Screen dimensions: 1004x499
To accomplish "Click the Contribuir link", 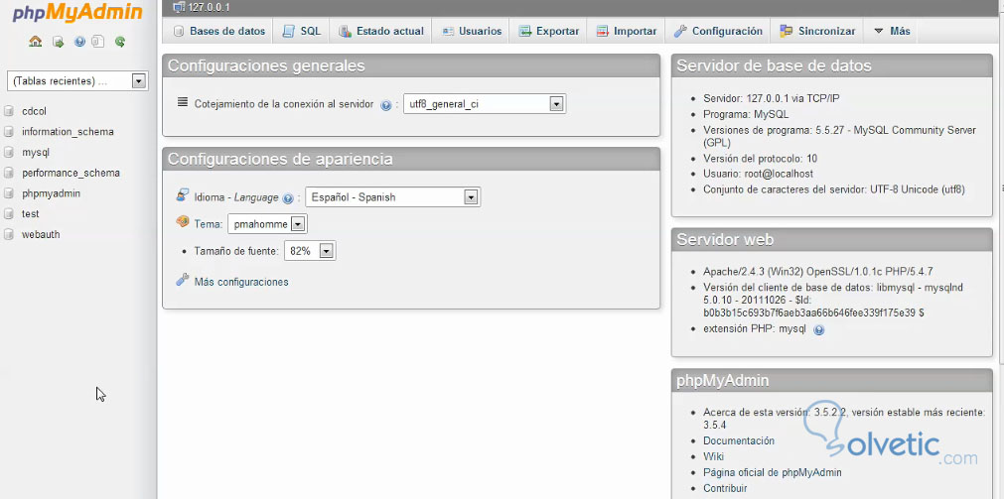I will point(725,489).
